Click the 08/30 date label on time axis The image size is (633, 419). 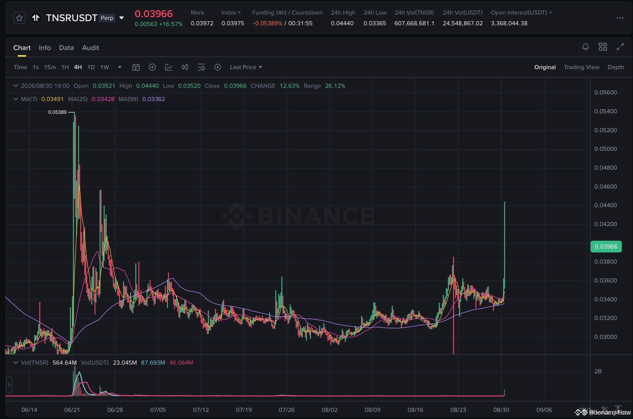coord(501,410)
